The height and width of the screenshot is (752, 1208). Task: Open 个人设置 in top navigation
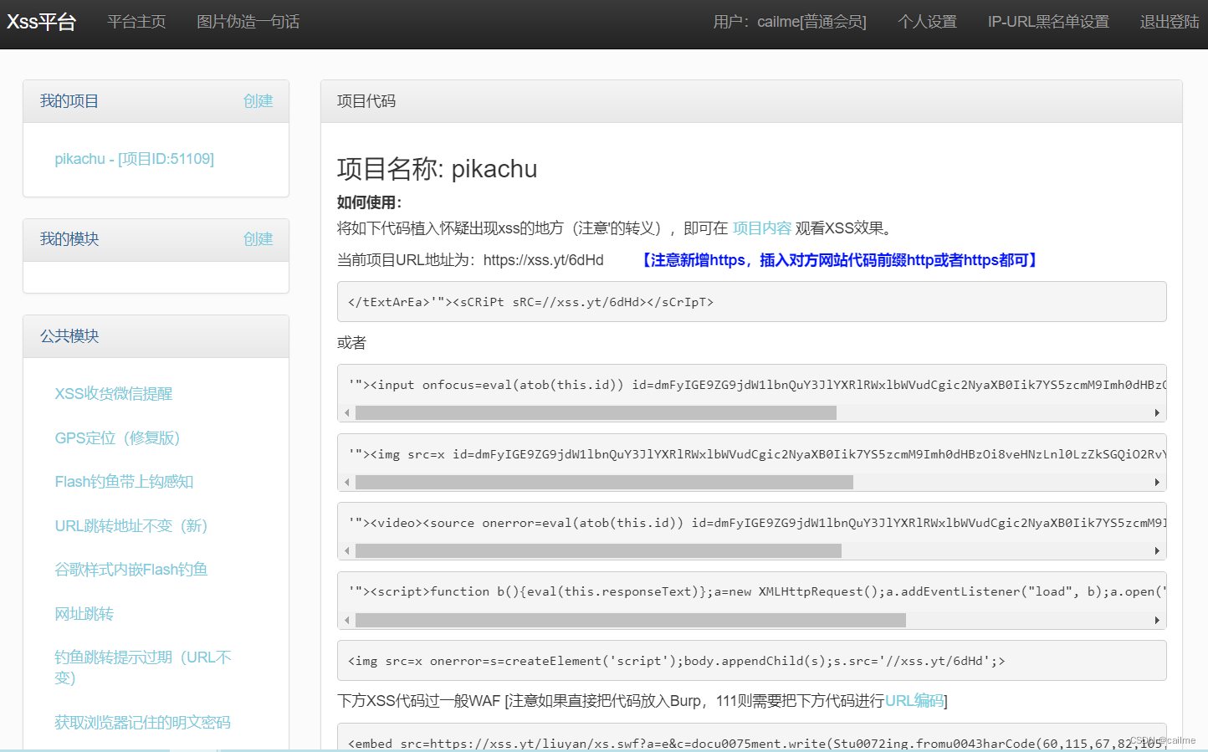[x=927, y=22]
